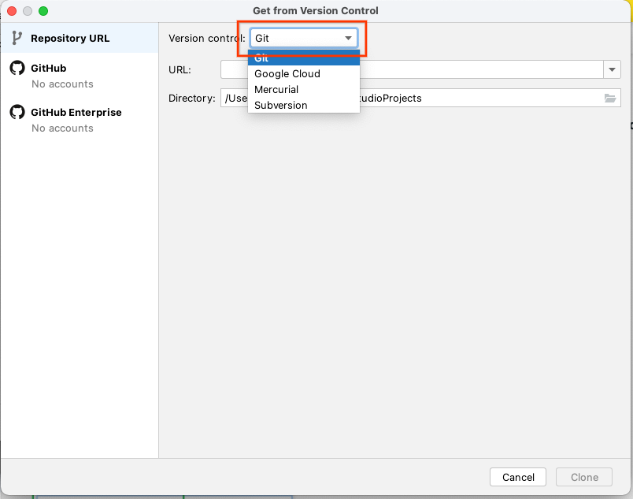Pick Mercurial as version control

click(275, 89)
